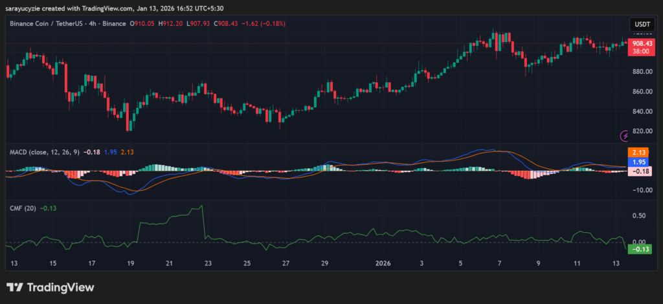Click the current price label 908.43
This screenshot has height=304, width=663.
tap(641, 43)
